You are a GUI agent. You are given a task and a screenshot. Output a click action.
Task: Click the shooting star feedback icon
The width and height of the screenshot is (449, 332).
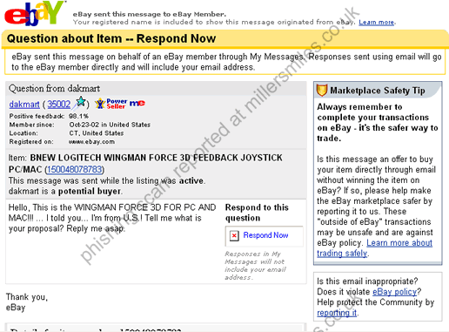pyautogui.click(x=79, y=103)
